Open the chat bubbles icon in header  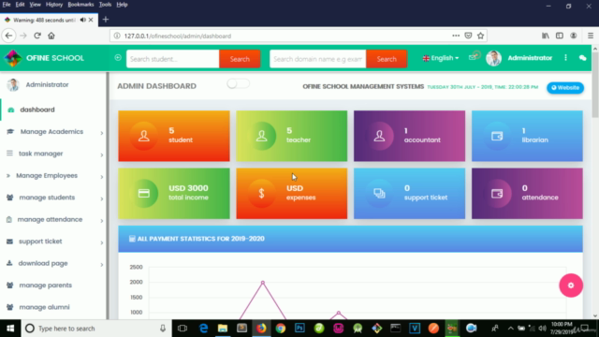coord(582,58)
